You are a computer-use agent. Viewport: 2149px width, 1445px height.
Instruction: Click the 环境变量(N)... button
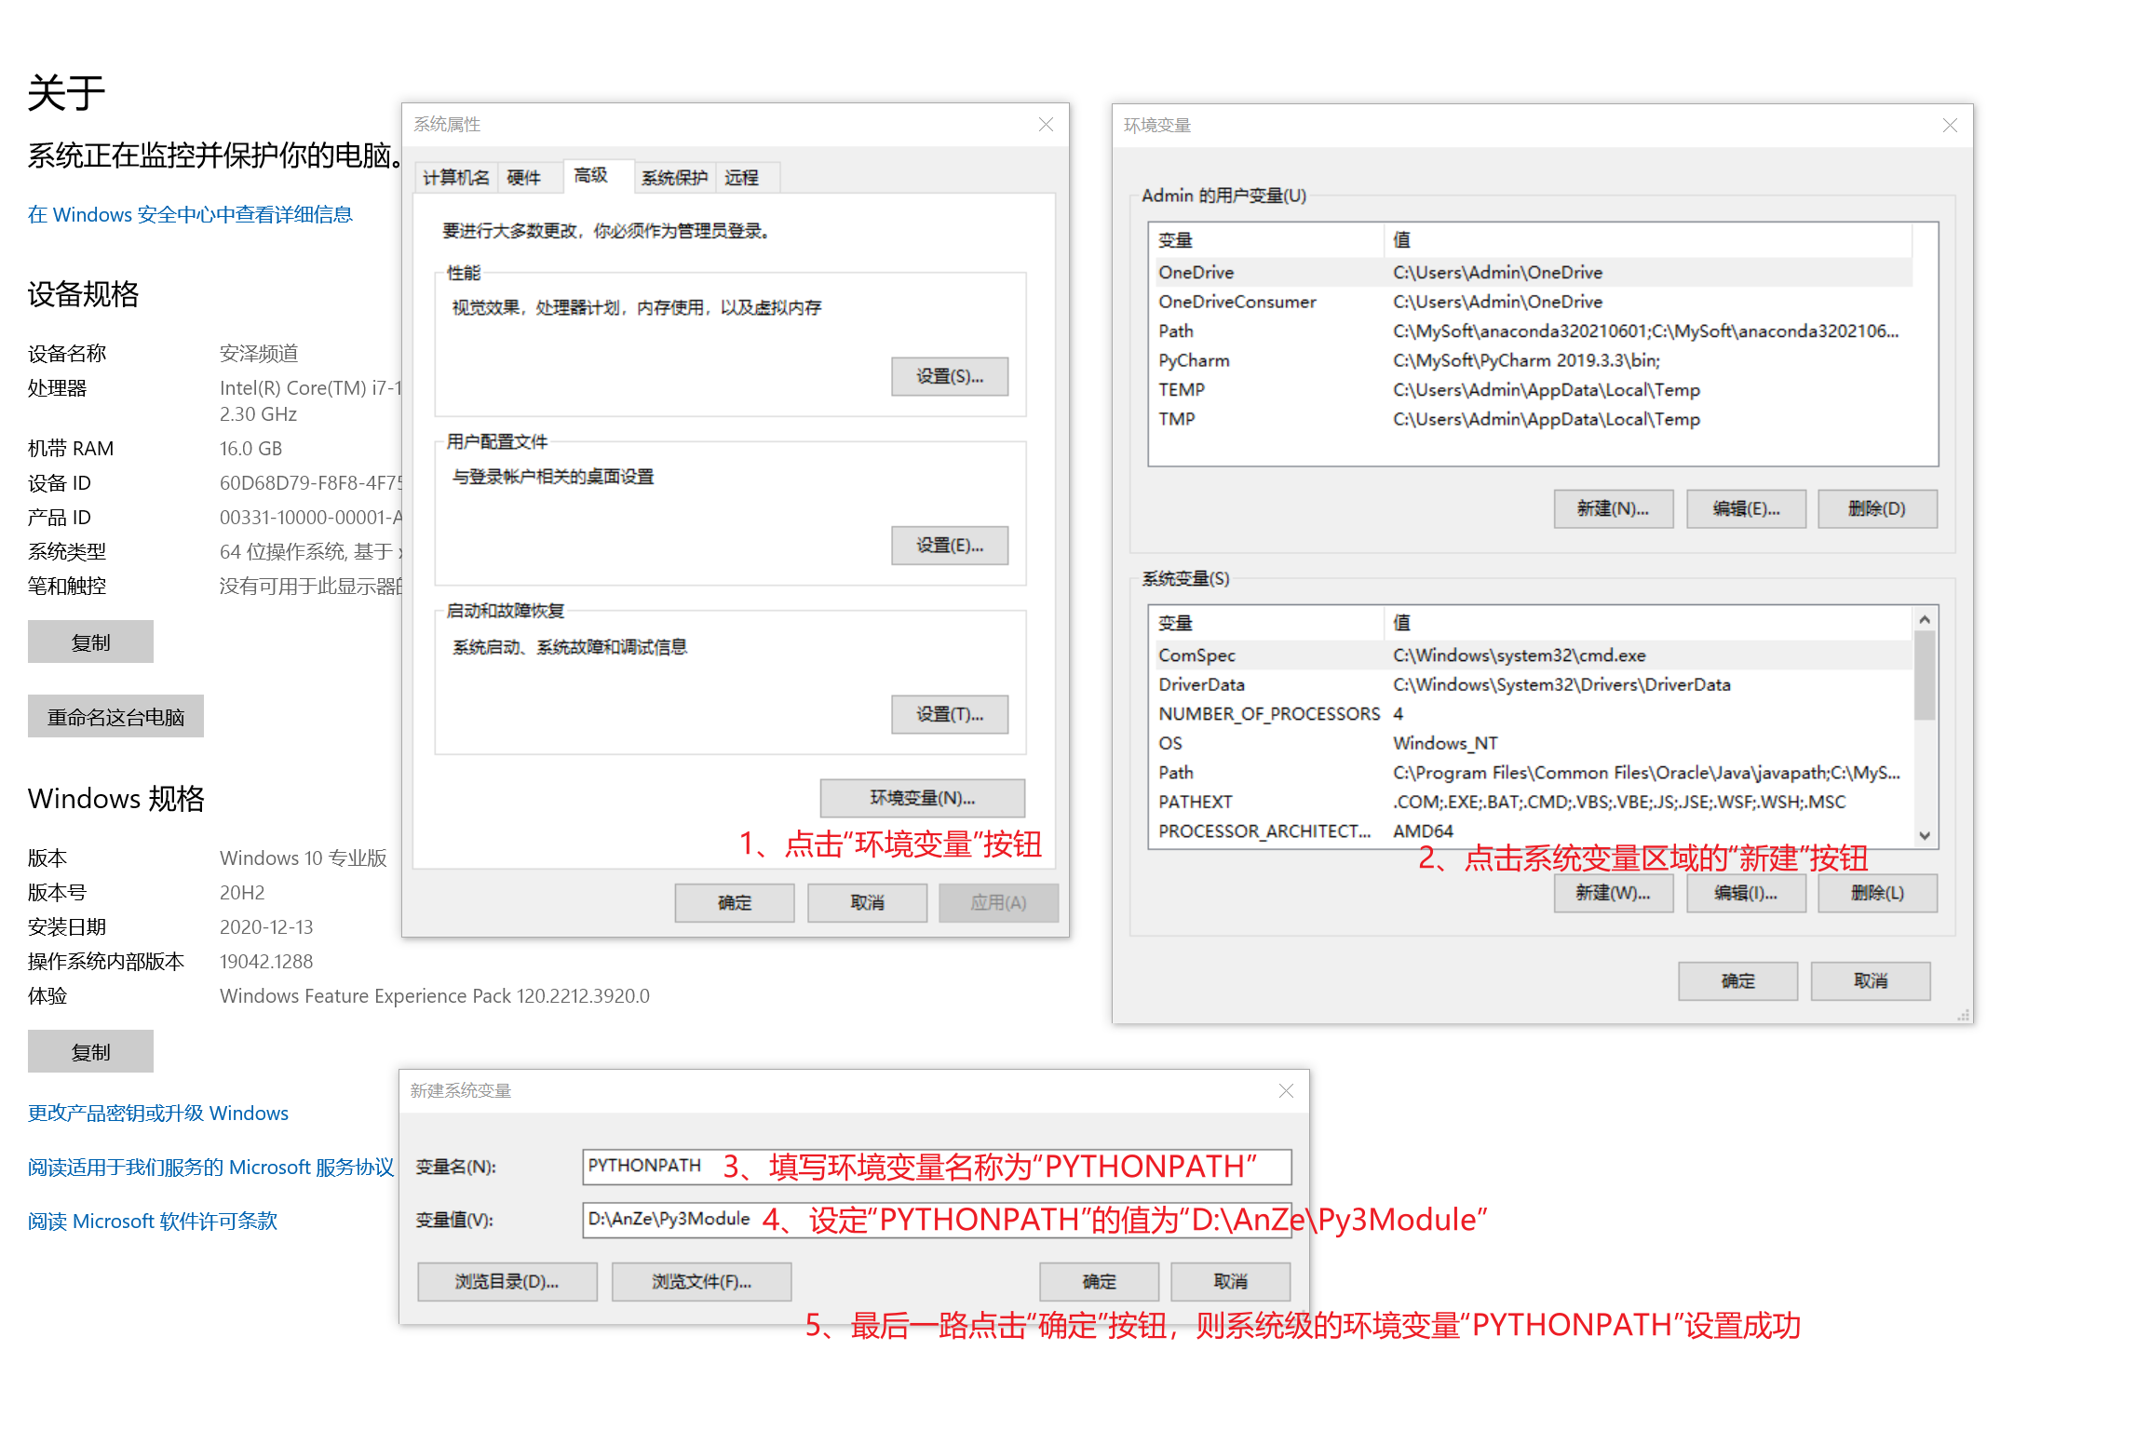click(x=923, y=798)
